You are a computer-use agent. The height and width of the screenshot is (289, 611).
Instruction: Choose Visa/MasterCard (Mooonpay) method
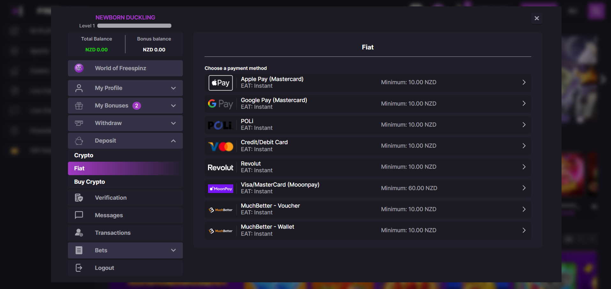click(368, 188)
